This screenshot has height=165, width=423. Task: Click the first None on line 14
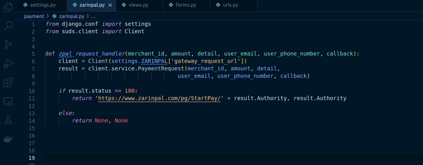click(x=101, y=121)
